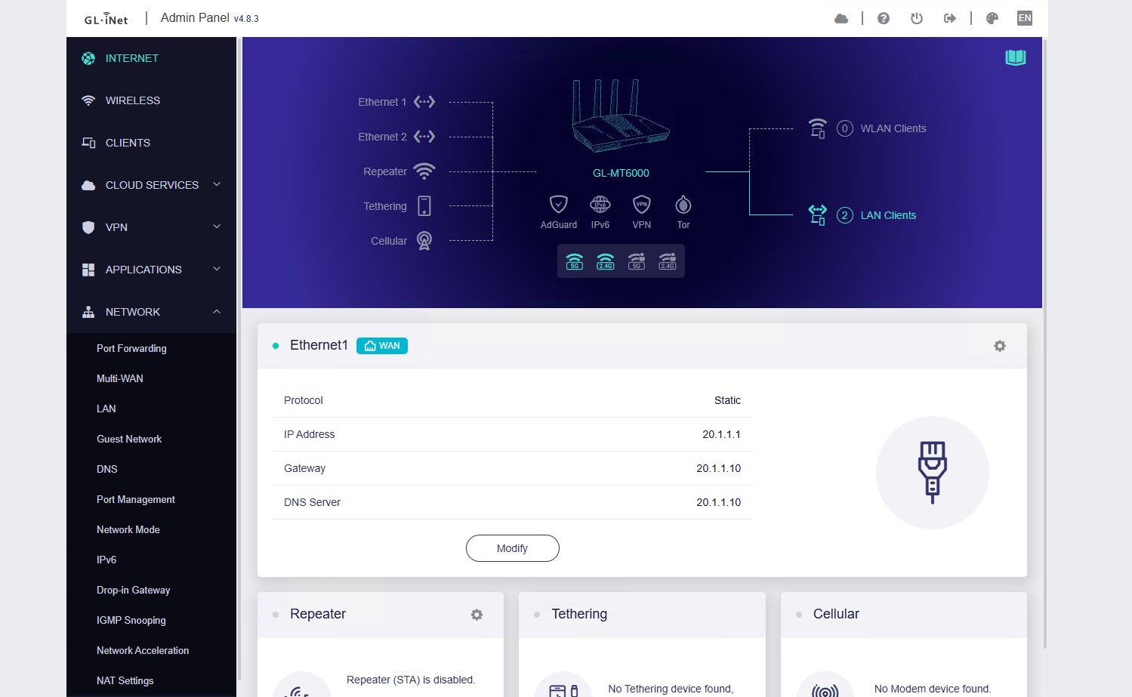Image resolution: width=1132 pixels, height=697 pixels.
Task: Click the IPv6 globe icon
Action: 600,204
